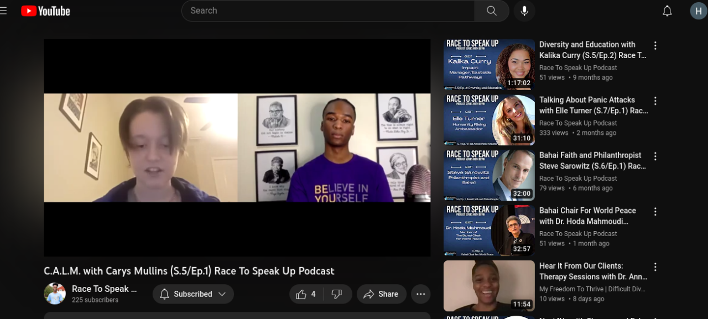Open Subscribed notification dropdown
The image size is (708, 319).
193,294
